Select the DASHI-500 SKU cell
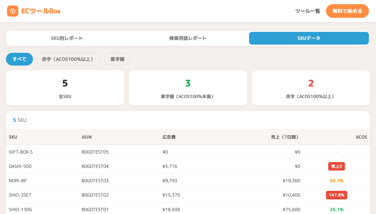Image resolution: width=376 pixels, height=214 pixels. pos(20,167)
